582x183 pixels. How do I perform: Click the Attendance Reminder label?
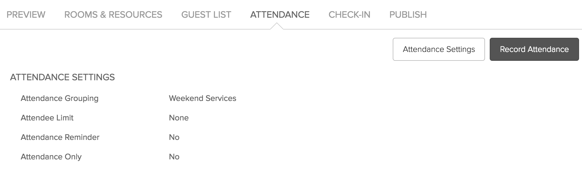(60, 137)
